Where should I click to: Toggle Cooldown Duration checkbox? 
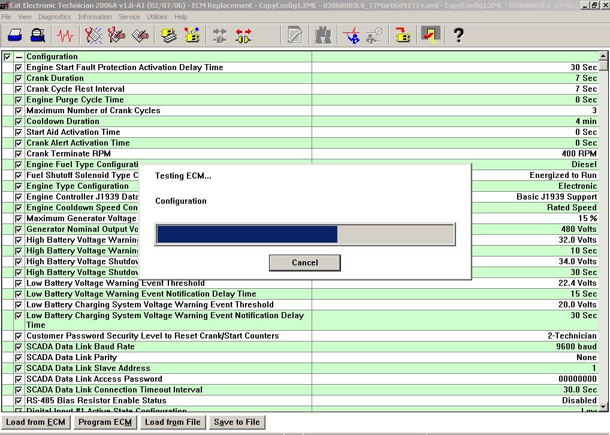point(19,122)
